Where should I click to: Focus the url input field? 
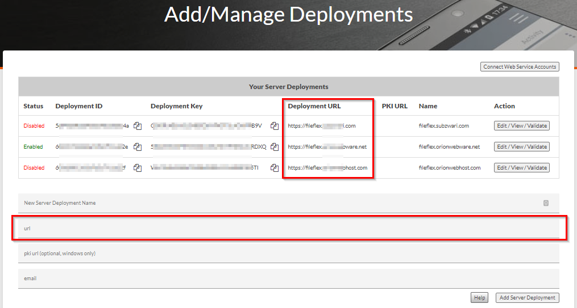pos(289,229)
